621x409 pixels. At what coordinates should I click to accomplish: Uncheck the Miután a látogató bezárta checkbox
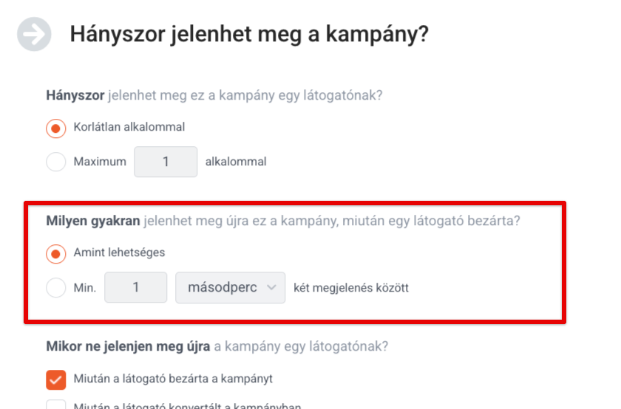(x=56, y=379)
